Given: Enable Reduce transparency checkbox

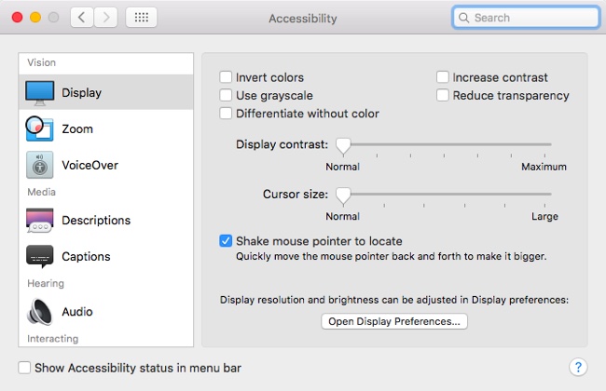Looking at the screenshot, I should pyautogui.click(x=443, y=95).
